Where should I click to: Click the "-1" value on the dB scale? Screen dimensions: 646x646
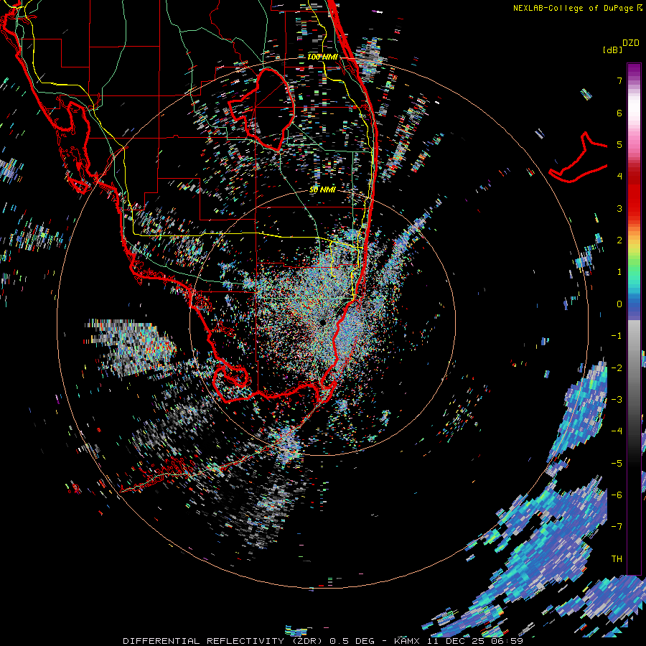click(617, 336)
